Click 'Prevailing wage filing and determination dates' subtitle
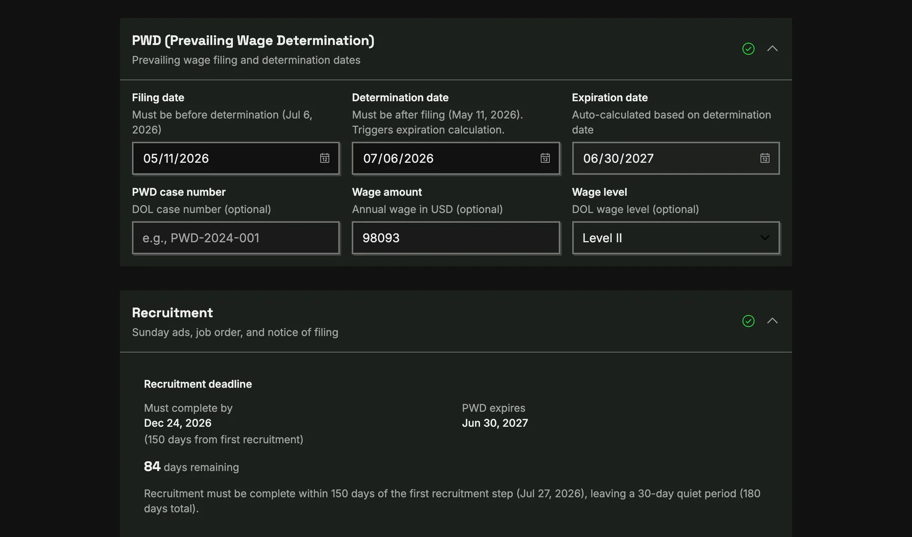 (x=246, y=60)
